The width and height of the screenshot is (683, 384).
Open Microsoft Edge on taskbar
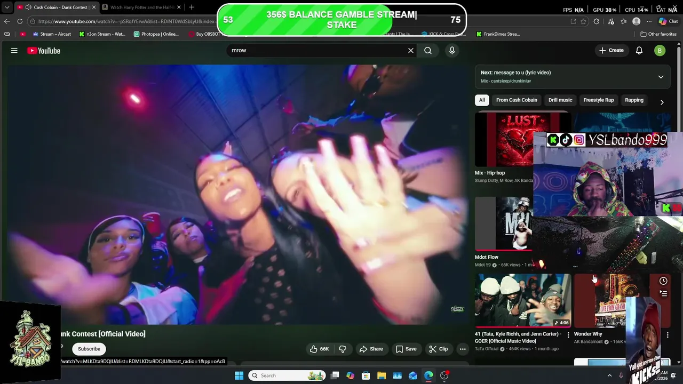tap(428, 375)
